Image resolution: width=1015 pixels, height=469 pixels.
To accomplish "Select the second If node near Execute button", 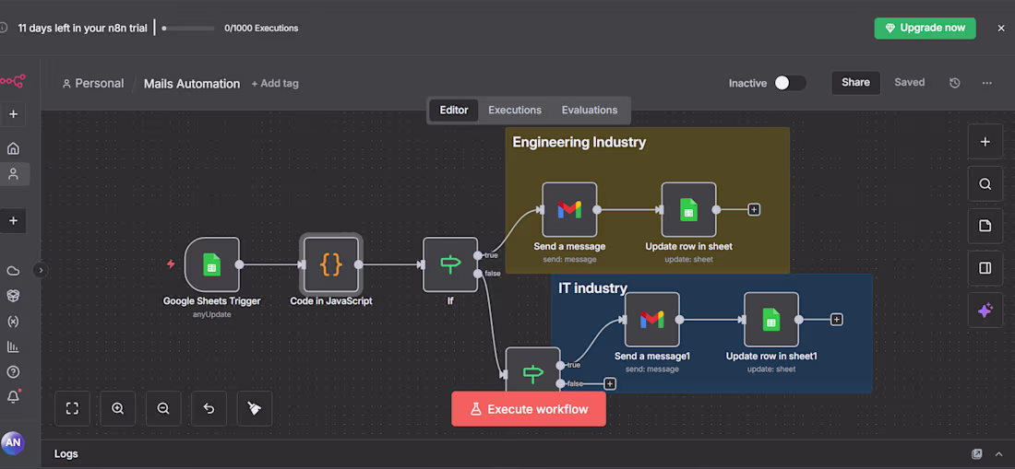I will [532, 369].
